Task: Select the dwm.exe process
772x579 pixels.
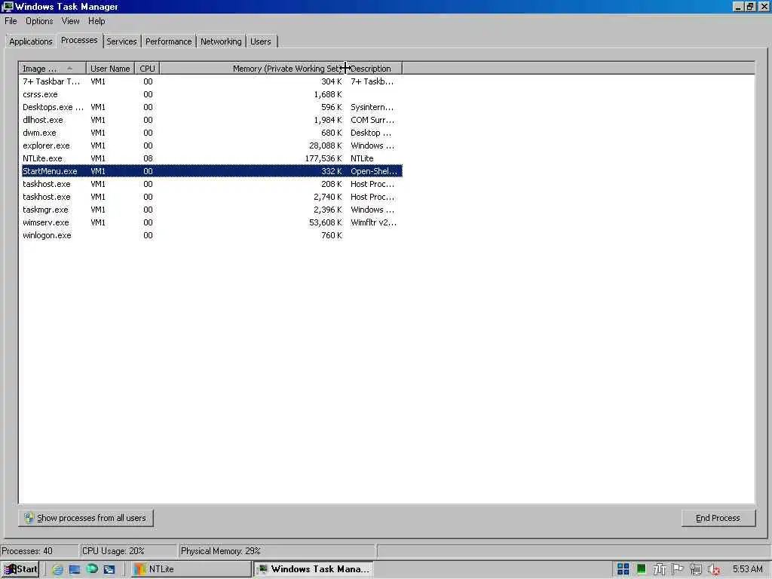Action: coord(211,133)
